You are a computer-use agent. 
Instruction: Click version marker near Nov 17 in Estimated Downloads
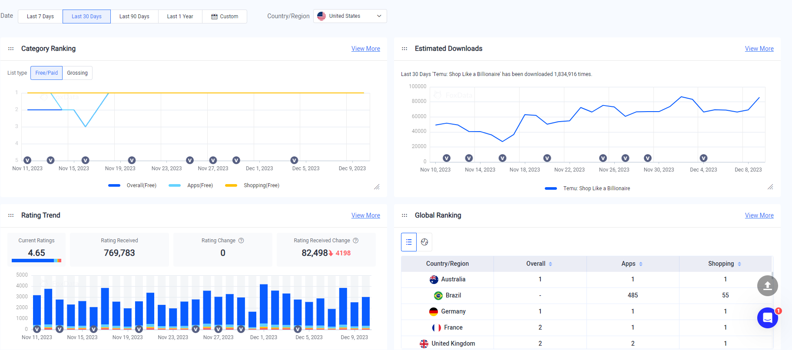[x=502, y=158]
